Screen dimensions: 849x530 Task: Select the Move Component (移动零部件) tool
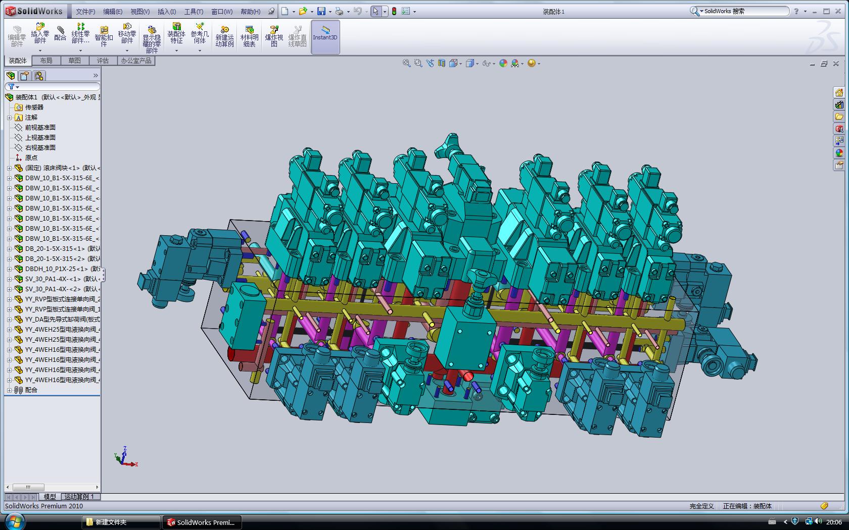click(x=127, y=33)
